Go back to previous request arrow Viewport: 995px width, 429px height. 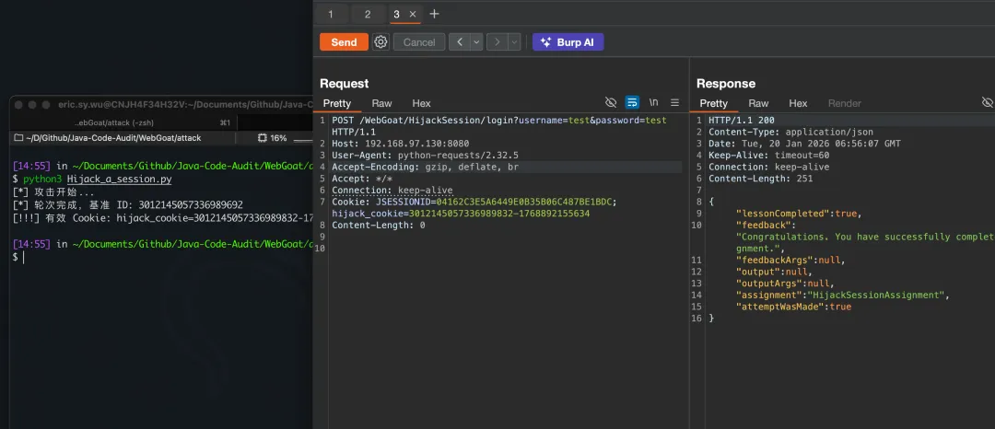tap(459, 41)
